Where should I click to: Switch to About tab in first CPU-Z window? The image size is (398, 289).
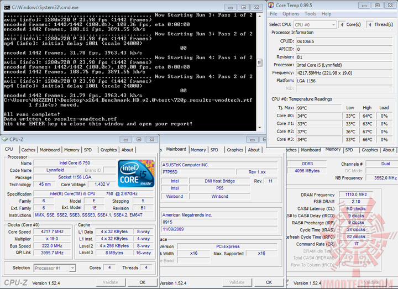point(127,150)
